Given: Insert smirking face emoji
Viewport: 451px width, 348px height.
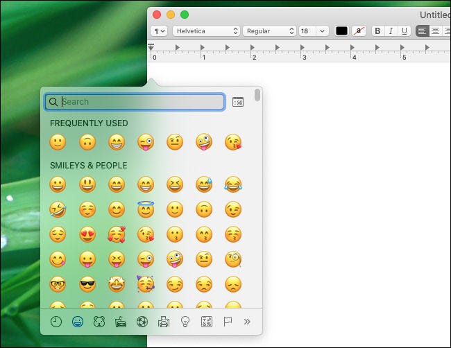Looking at the screenshot, I should point(175,284).
